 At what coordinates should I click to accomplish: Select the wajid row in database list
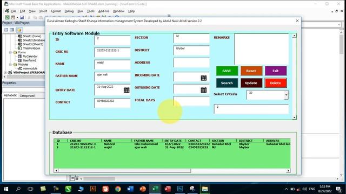click(172, 147)
